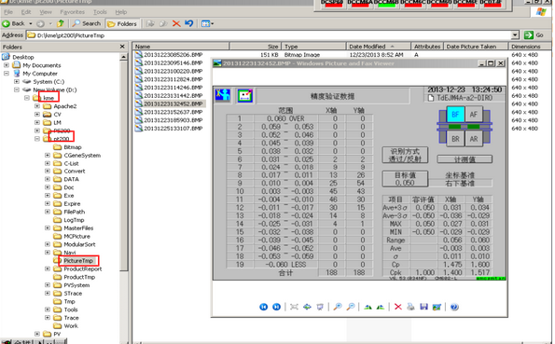Sort by Attributes column header
Image resolution: width=555 pixels, height=344 pixels.
[427, 47]
